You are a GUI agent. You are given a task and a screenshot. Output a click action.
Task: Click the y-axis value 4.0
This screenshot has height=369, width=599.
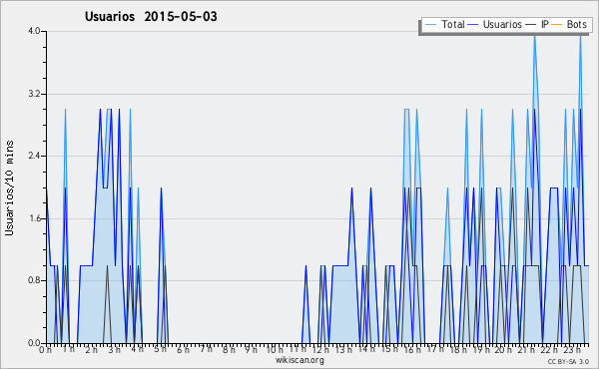click(x=34, y=31)
